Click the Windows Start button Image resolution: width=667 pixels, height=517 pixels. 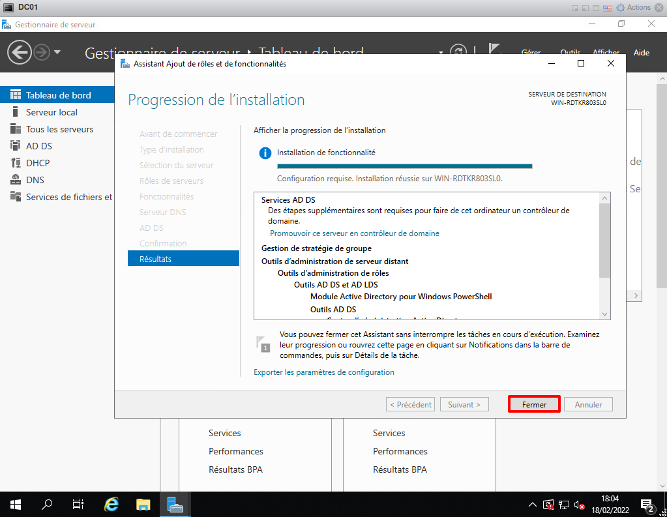(15, 505)
